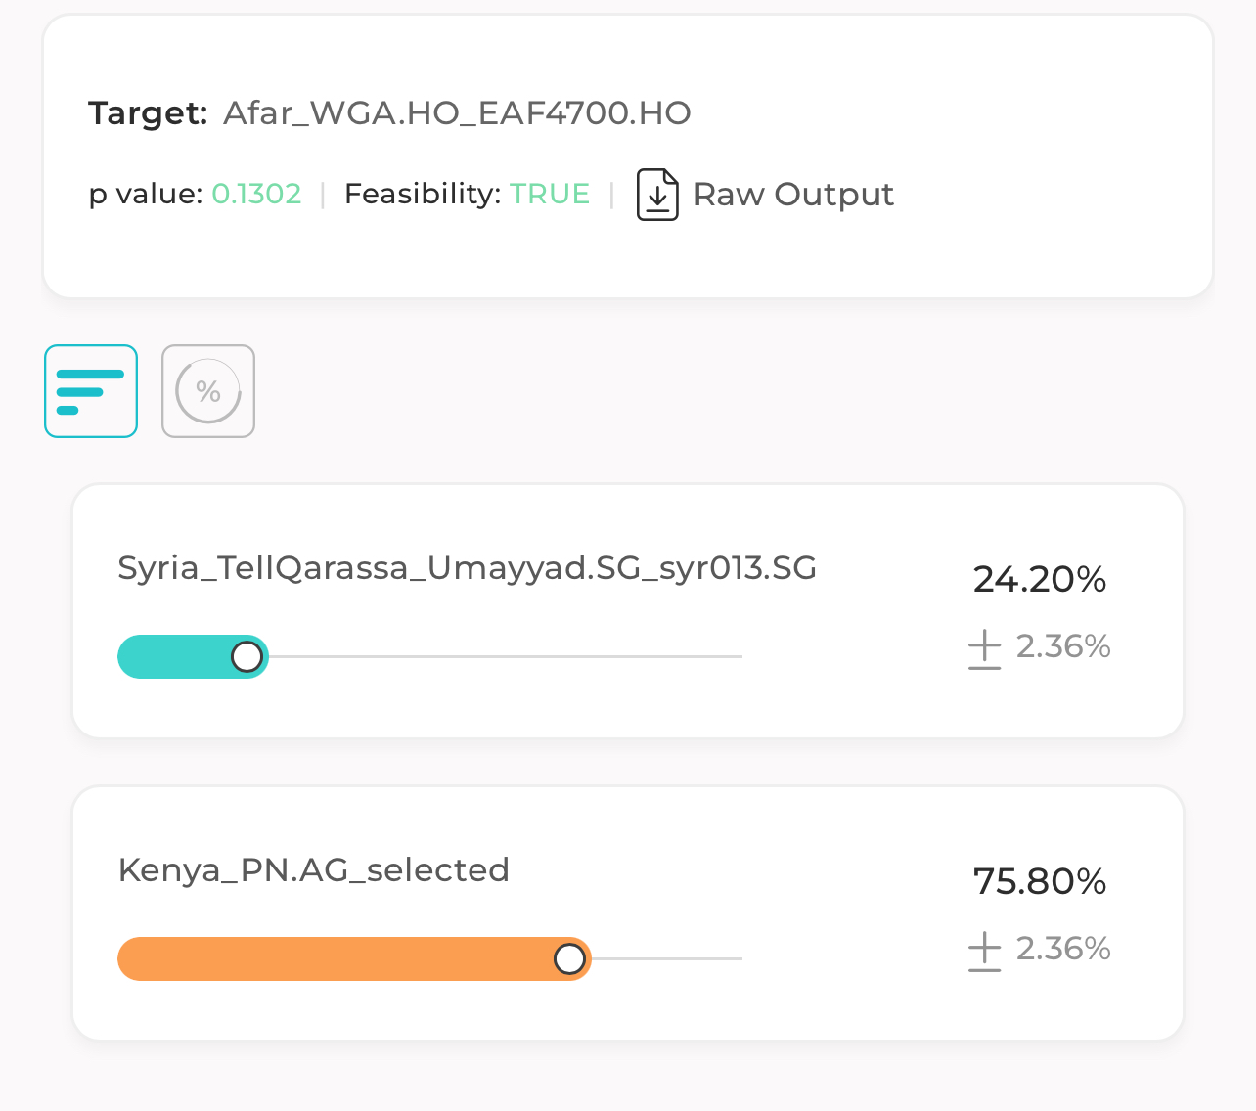The image size is (1256, 1111).
Task: Select the 24.20% percentage value
Action: 1040,579
